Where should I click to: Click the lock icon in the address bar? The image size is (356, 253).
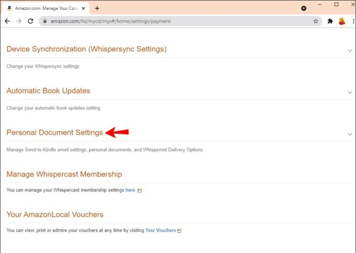tap(45, 21)
